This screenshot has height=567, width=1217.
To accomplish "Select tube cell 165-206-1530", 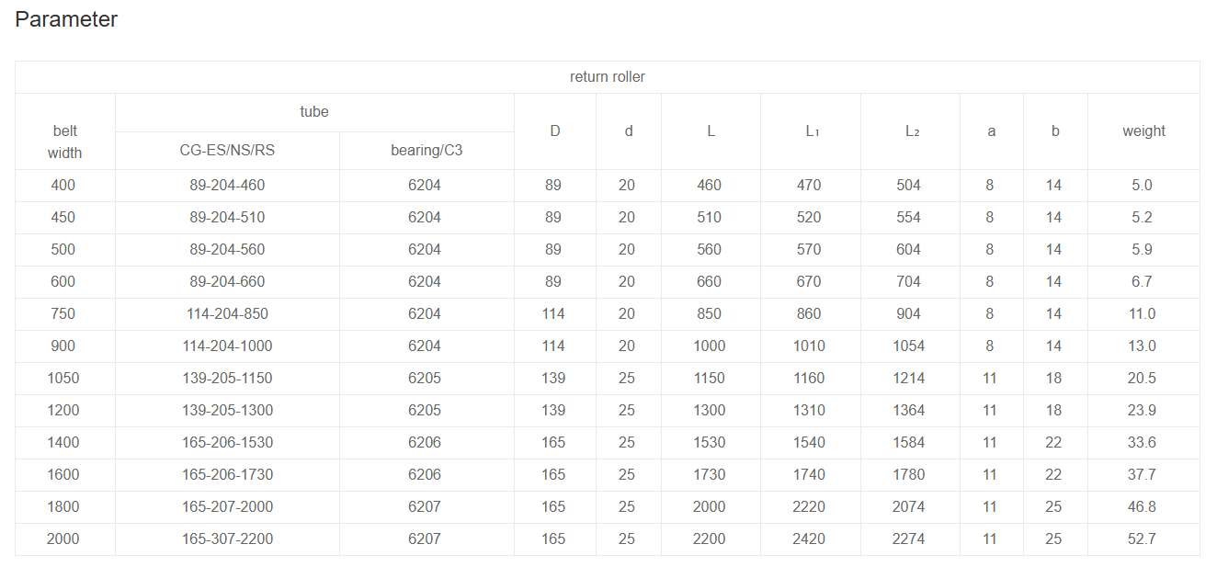I will (x=227, y=443).
